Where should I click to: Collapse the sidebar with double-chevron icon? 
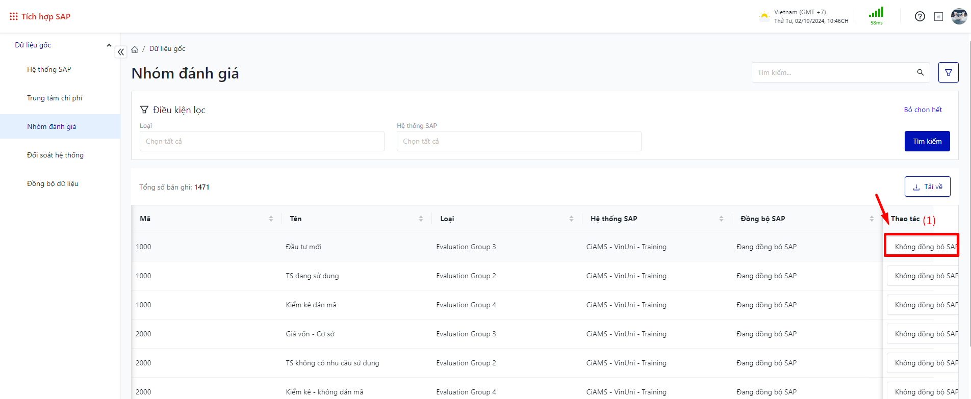tap(121, 52)
